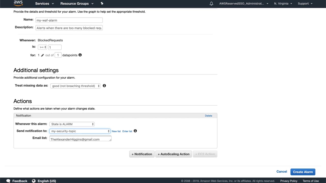Image resolution: width=326 pixels, height=183 pixels.
Task: Click the Create Alarm button
Action: [x=303, y=172]
